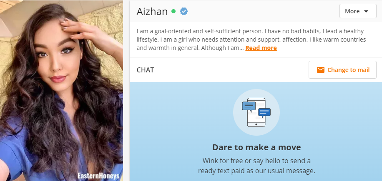The height and width of the screenshot is (181, 382).
Task: Click the word mail in Change to mail
Action: coord(364,70)
